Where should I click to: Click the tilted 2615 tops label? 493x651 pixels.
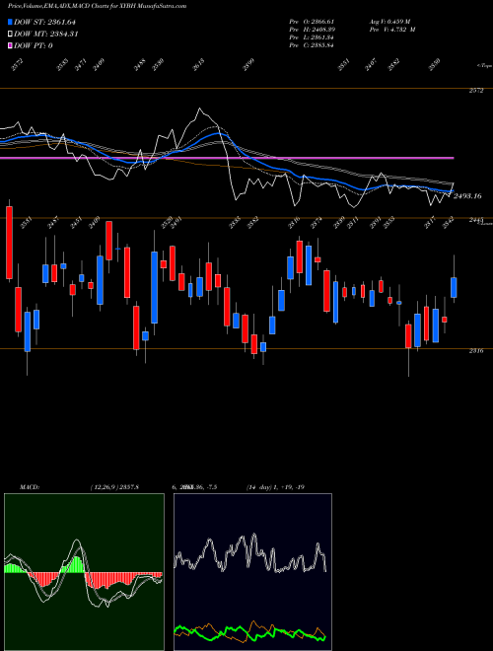pyautogui.click(x=199, y=65)
